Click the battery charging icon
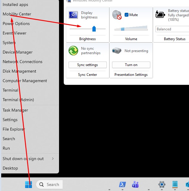The width and height of the screenshot is (189, 191). coord(160,14)
